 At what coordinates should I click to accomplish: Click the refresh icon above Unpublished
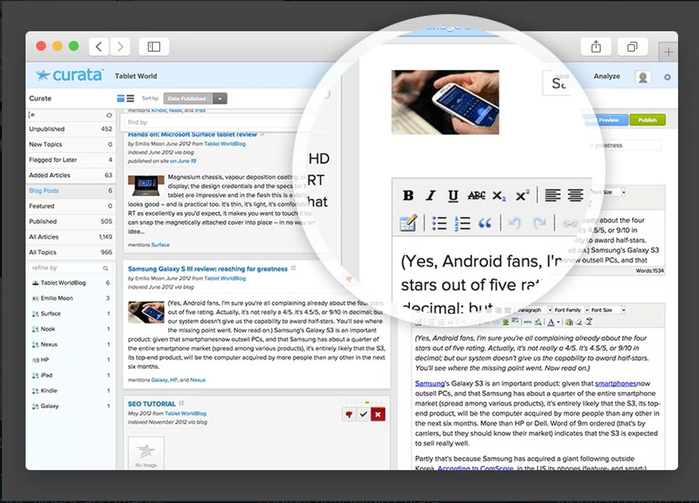pos(109,115)
